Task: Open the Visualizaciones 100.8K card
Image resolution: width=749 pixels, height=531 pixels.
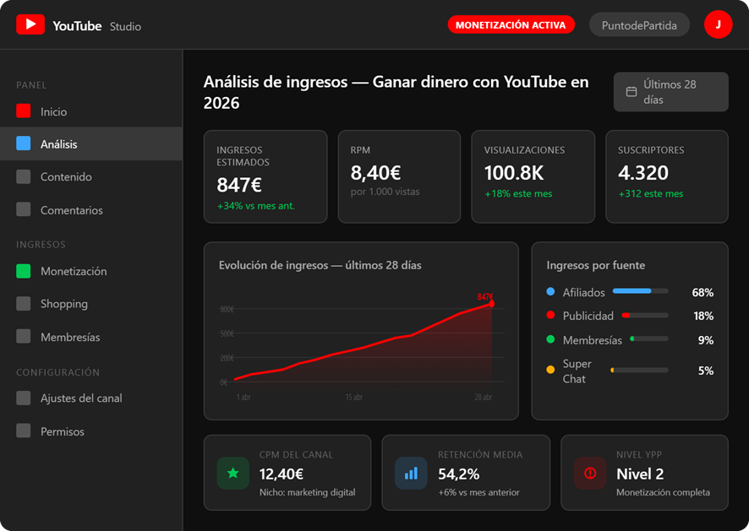Action: point(533,176)
